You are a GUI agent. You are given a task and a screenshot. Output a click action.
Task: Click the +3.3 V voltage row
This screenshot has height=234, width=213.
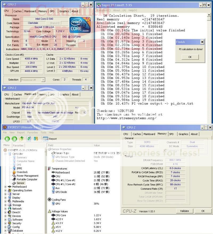coord(76,223)
